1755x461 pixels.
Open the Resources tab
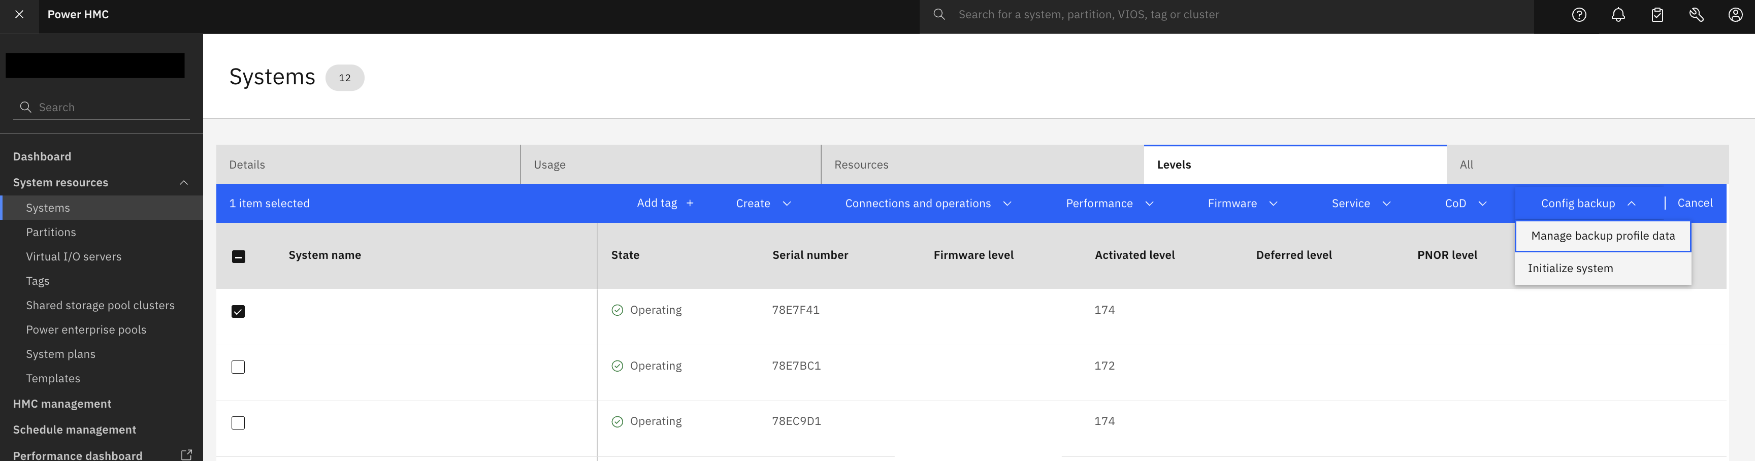[x=983, y=165]
